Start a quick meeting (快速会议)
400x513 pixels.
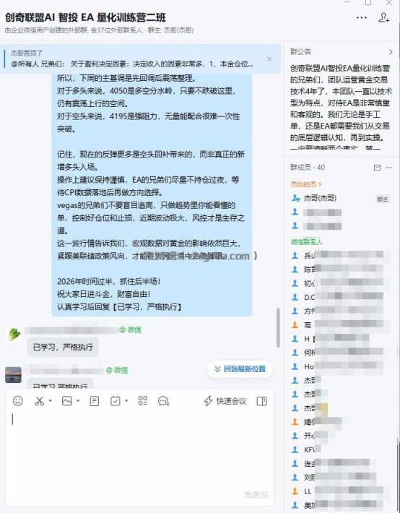tap(225, 401)
